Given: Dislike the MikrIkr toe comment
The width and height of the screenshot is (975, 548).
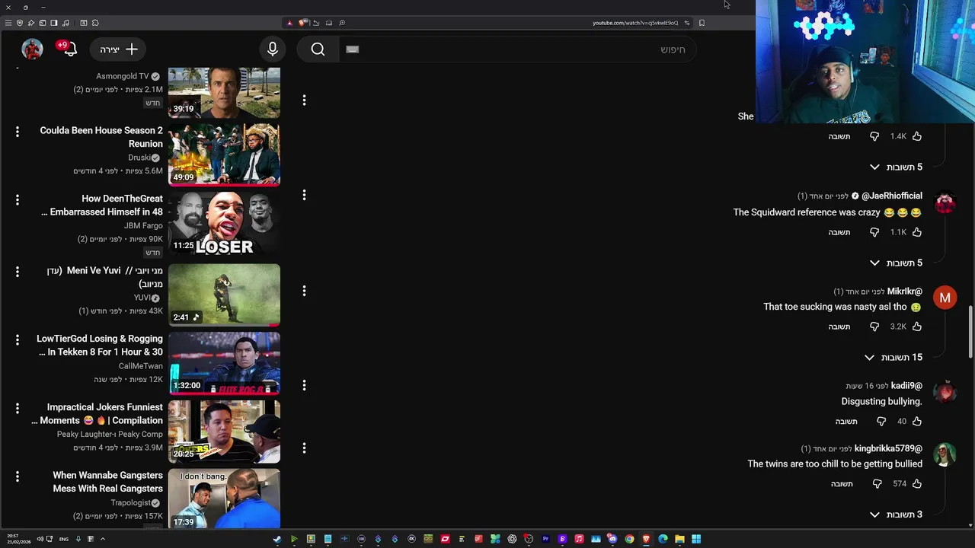Looking at the screenshot, I should click(874, 327).
